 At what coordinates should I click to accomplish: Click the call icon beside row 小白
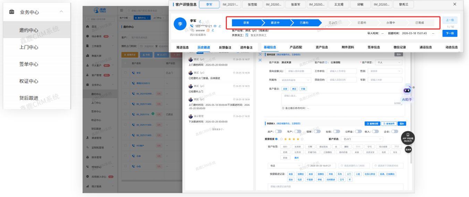134,166
